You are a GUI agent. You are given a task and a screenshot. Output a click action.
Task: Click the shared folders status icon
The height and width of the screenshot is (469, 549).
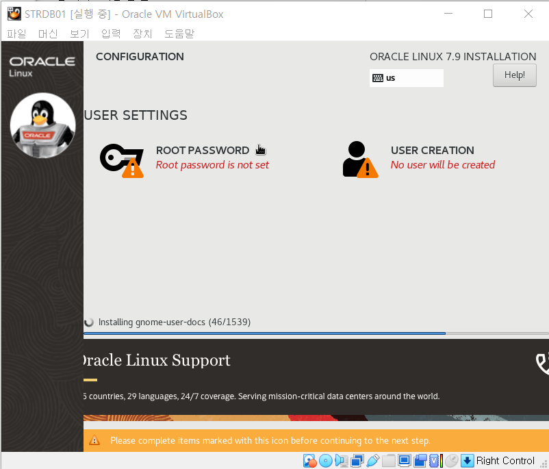pos(389,461)
